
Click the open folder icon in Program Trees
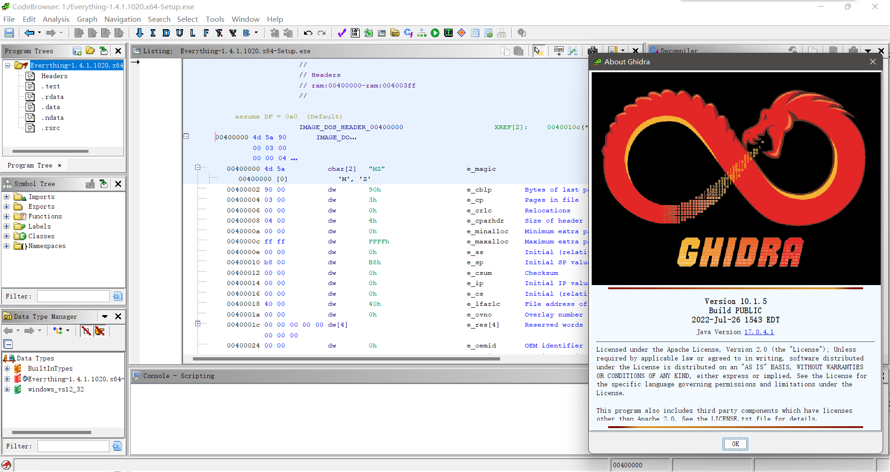point(90,51)
